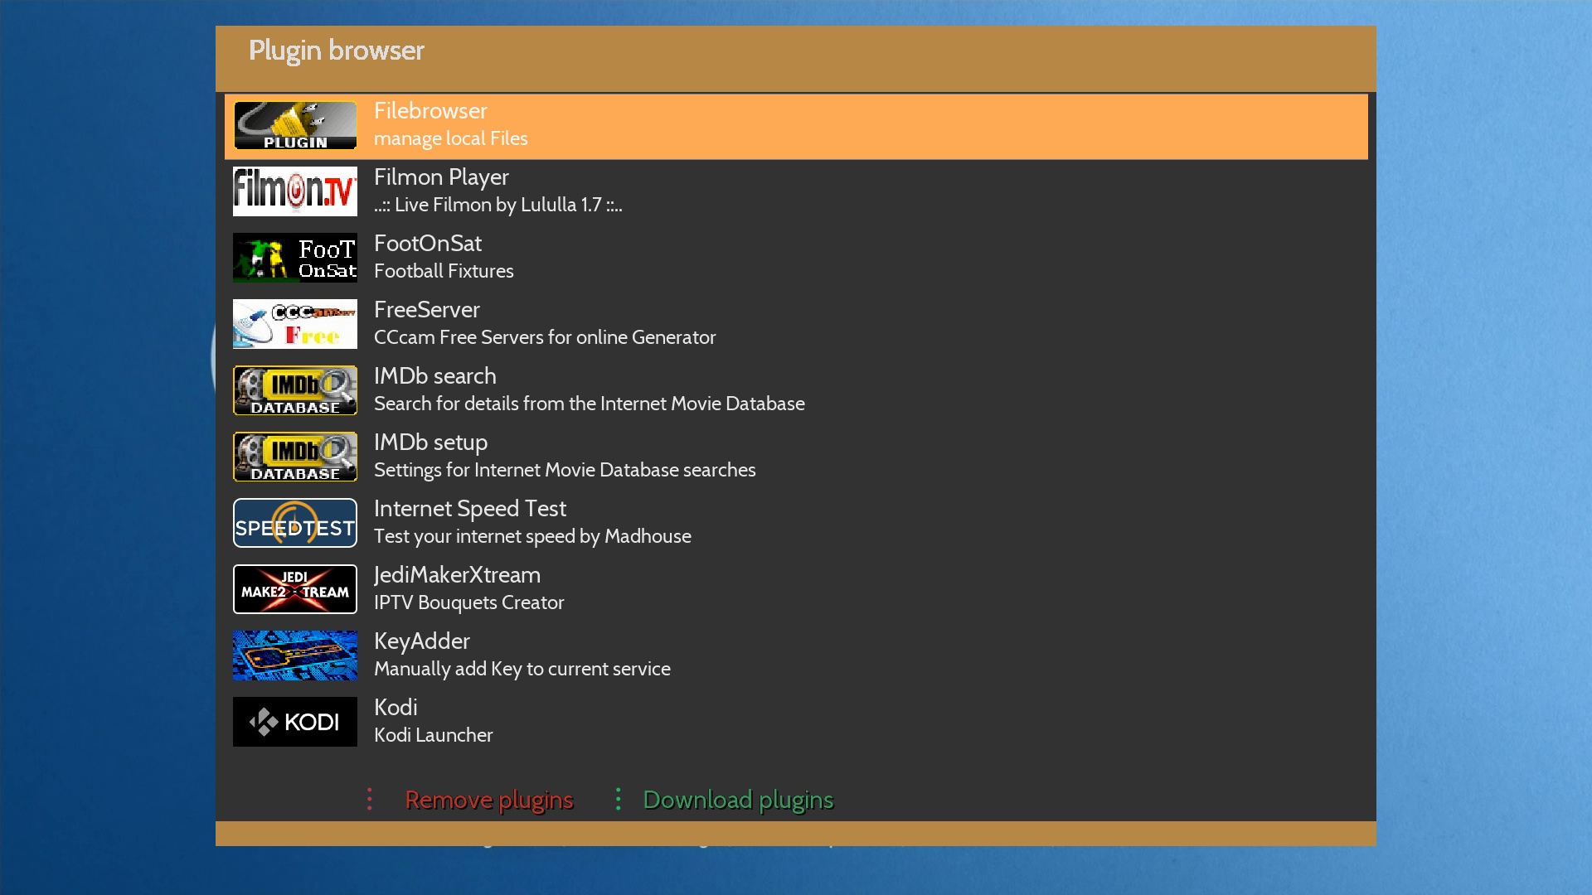Click the CCcam Free server icon
The height and width of the screenshot is (895, 1592).
pyautogui.click(x=295, y=324)
